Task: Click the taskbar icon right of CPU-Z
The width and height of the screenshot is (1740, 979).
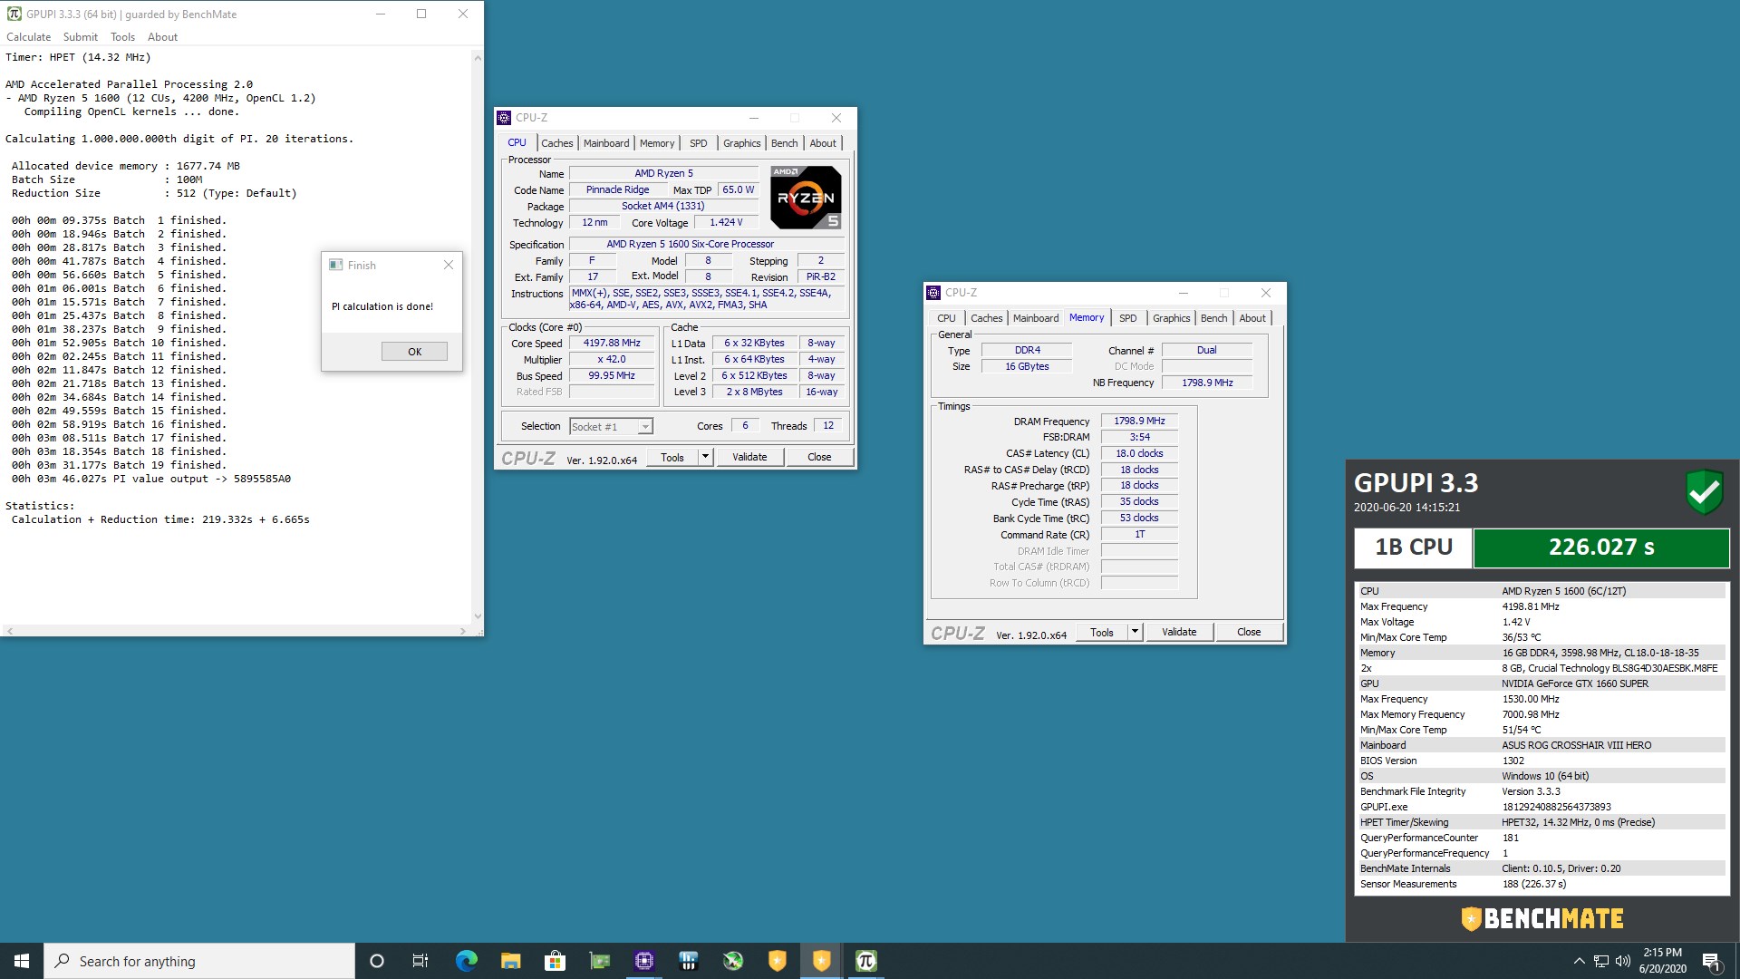Action: click(688, 961)
